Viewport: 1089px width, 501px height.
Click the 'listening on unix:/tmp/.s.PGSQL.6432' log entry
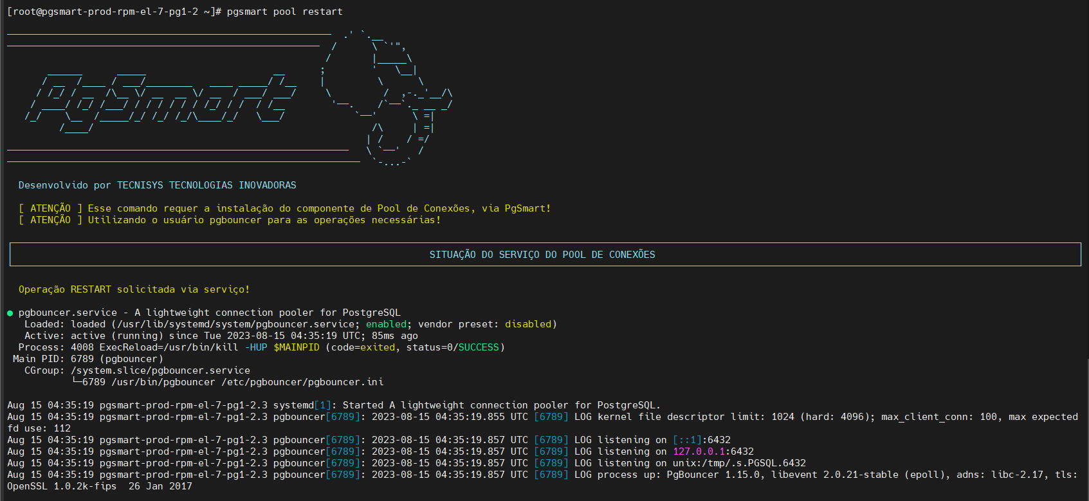click(406, 463)
